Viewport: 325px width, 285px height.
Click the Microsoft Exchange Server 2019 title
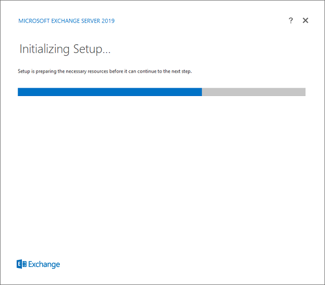tap(66, 21)
